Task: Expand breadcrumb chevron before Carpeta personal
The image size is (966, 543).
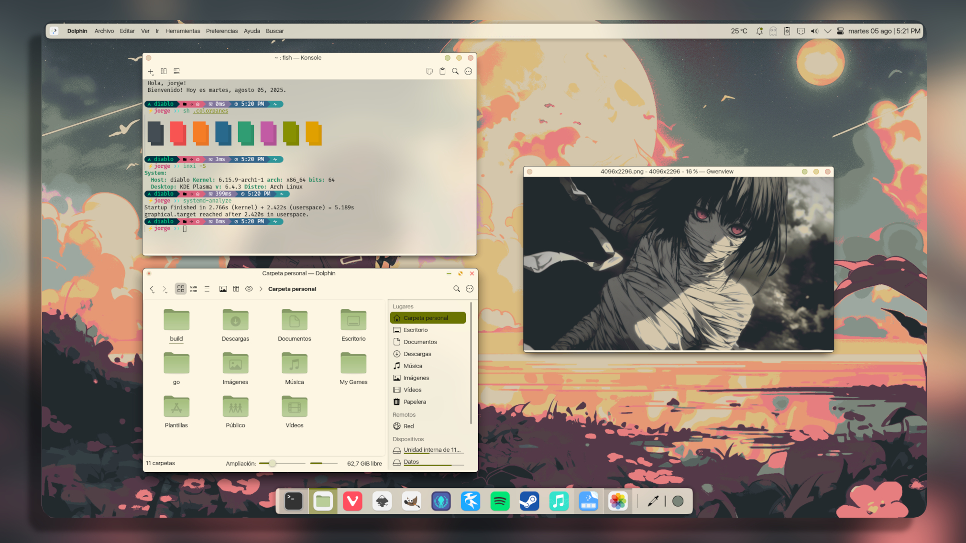Action: 261,289
